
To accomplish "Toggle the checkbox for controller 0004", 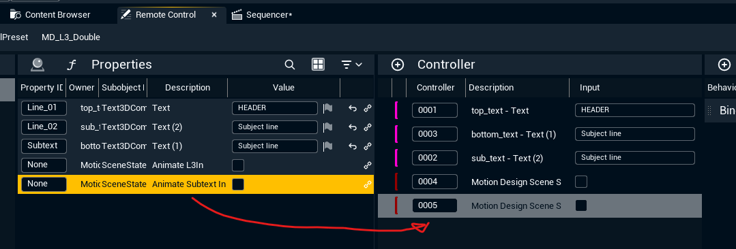I will click(x=581, y=182).
